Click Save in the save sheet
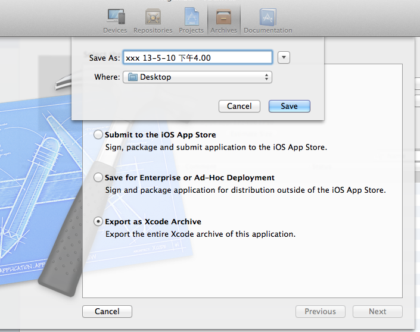The height and width of the screenshot is (332, 420). pyautogui.click(x=290, y=107)
